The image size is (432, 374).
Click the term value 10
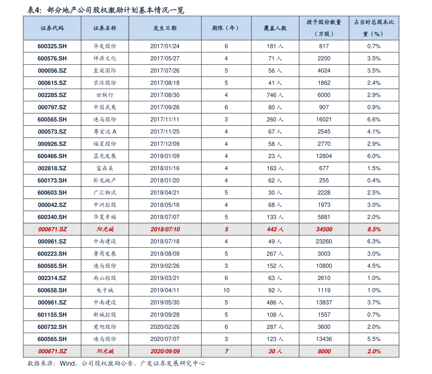[226, 290]
